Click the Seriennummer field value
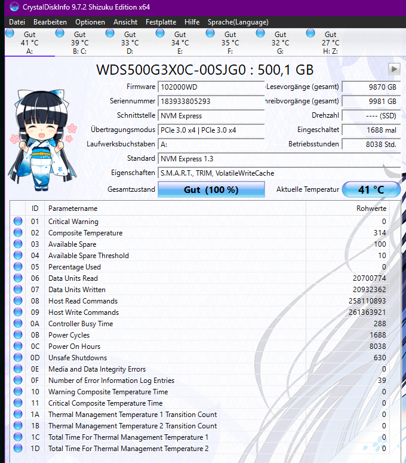Image resolution: width=406 pixels, height=463 pixels. pyautogui.click(x=211, y=102)
